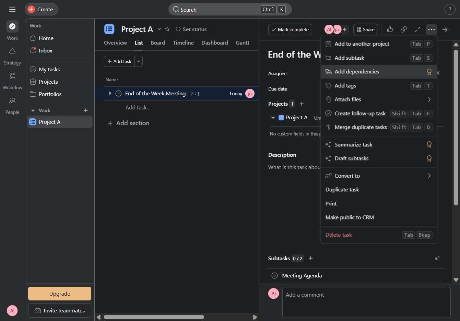Click the AI user avatar at bottom left
Image resolution: width=460 pixels, height=321 pixels.
(x=12, y=311)
